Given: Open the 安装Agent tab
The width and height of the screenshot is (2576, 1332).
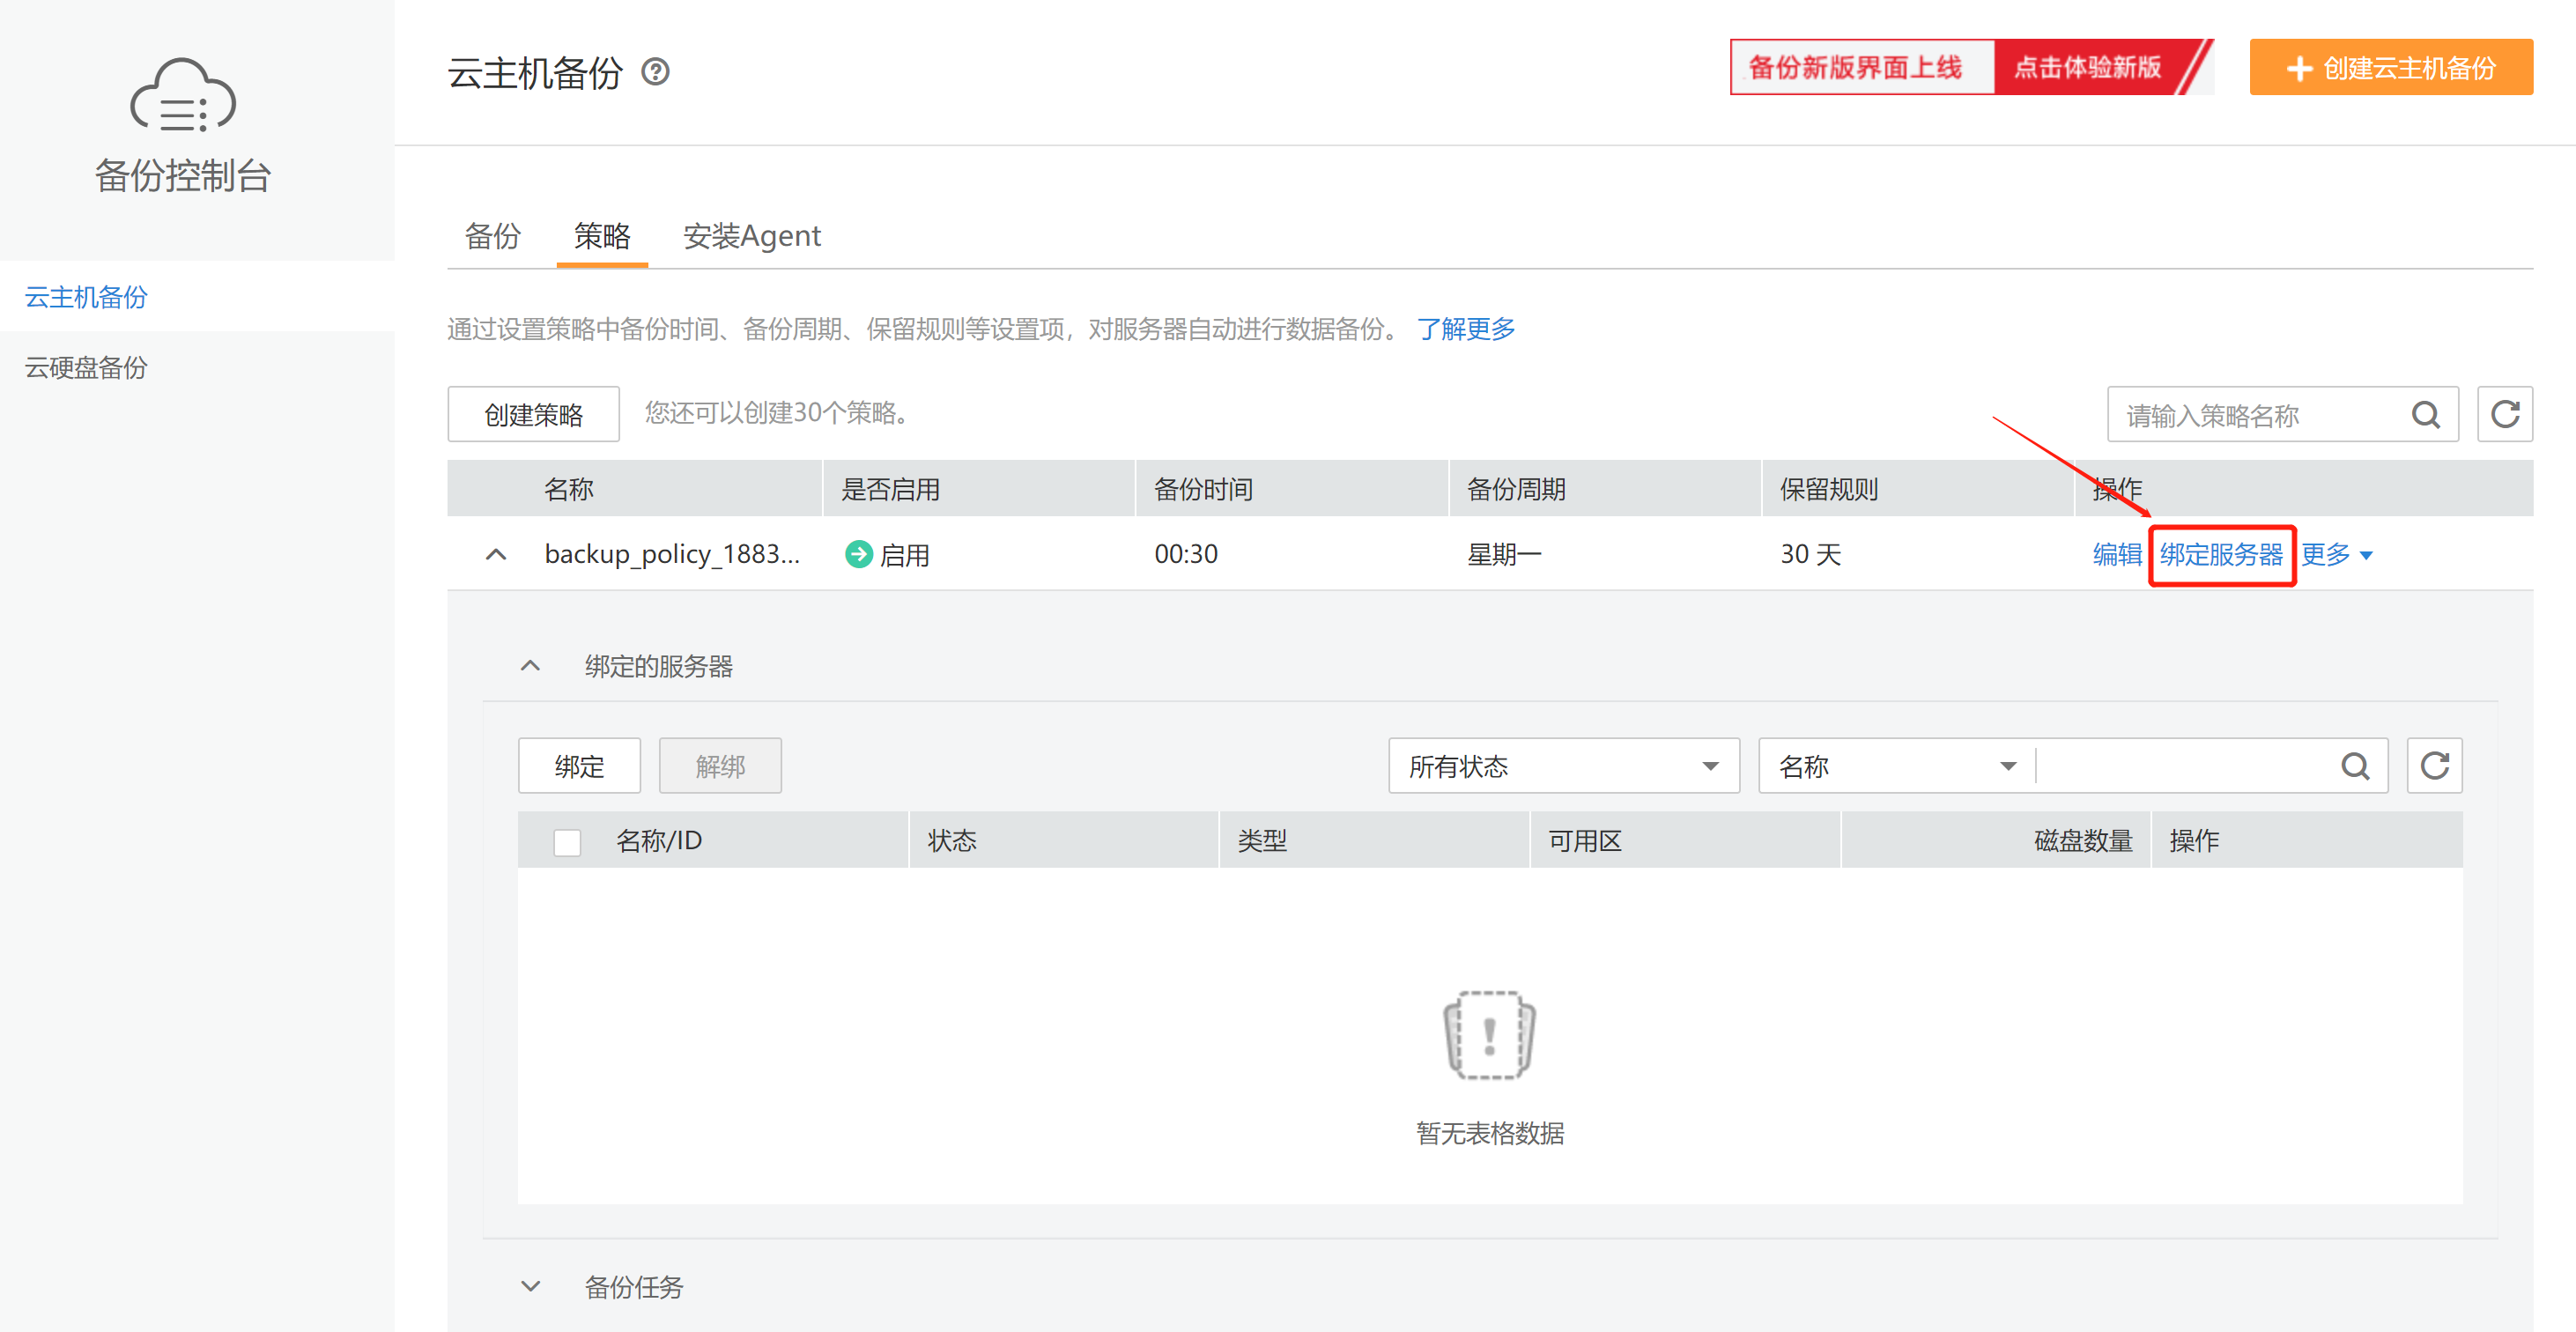Looking at the screenshot, I should pyautogui.click(x=752, y=236).
